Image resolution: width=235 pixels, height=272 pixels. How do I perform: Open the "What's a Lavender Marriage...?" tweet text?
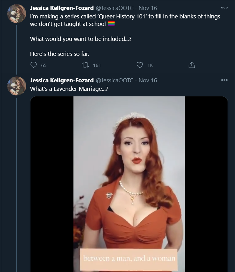point(69,89)
